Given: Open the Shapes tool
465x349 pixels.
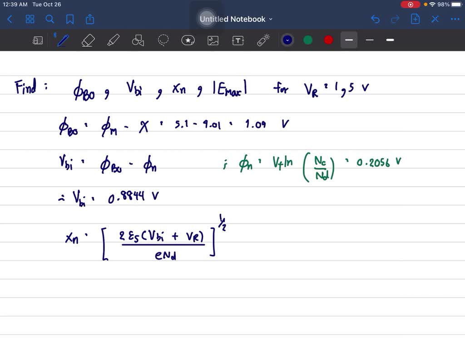Looking at the screenshot, I should pos(138,40).
